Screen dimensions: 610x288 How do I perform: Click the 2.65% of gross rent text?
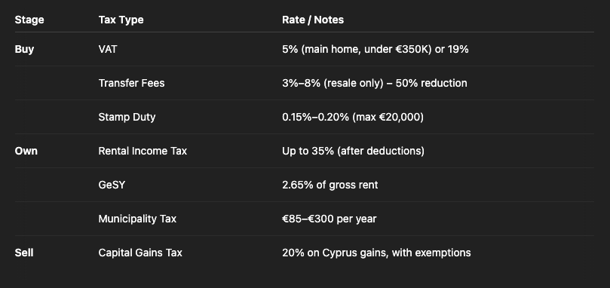330,185
